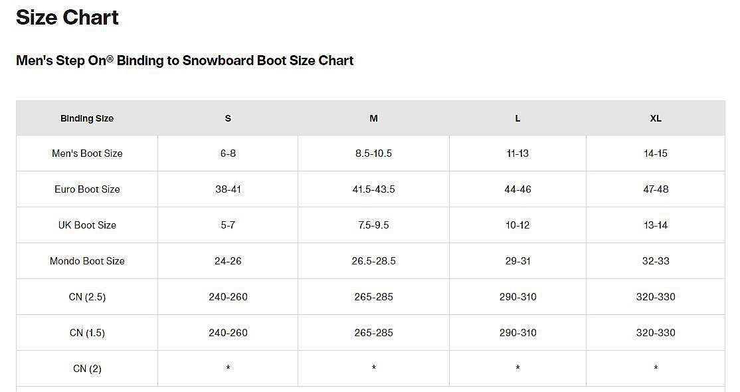
Task: Select the 44-46 Euro boot size cell
Action: [517, 189]
